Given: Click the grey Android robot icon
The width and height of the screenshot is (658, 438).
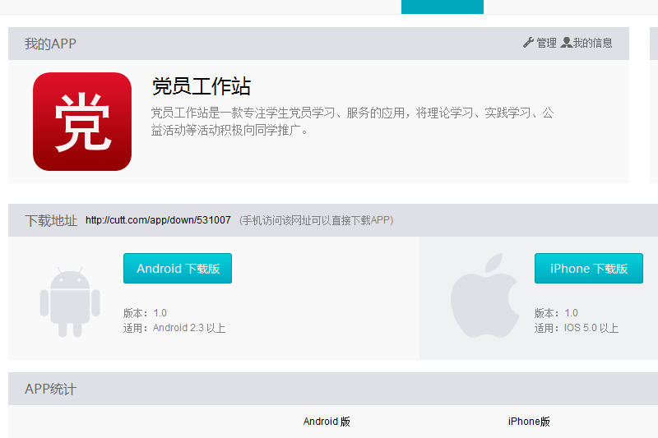Looking at the screenshot, I should [70, 302].
